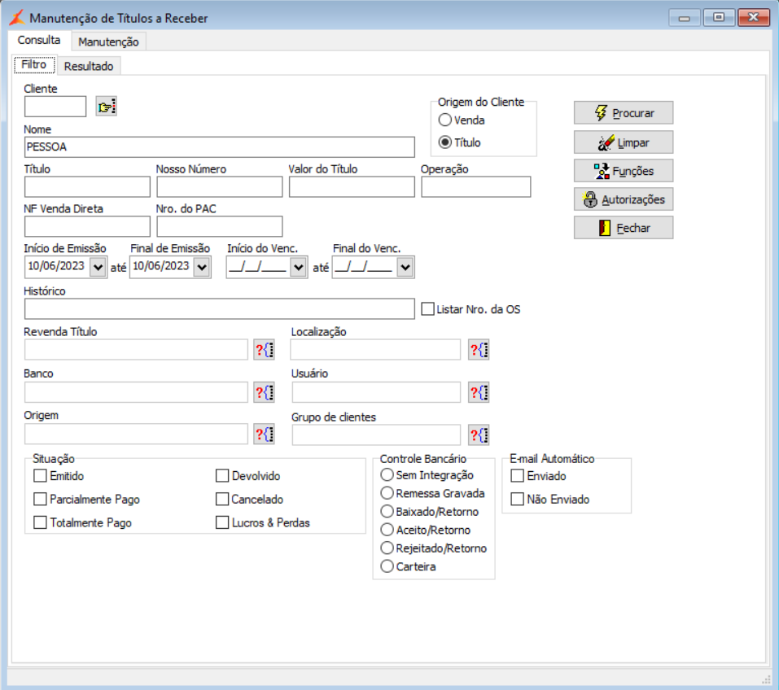This screenshot has width=779, height=690.
Task: Open Grupo de clientes lookup icon
Action: (479, 435)
